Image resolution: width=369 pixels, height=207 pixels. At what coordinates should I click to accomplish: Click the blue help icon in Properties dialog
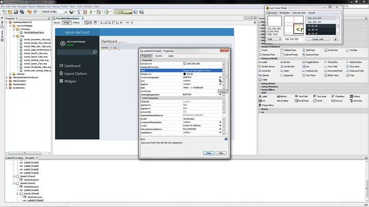(226, 139)
